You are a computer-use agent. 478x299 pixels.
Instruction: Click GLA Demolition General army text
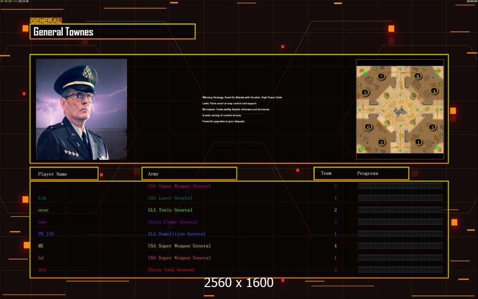pyautogui.click(x=176, y=234)
